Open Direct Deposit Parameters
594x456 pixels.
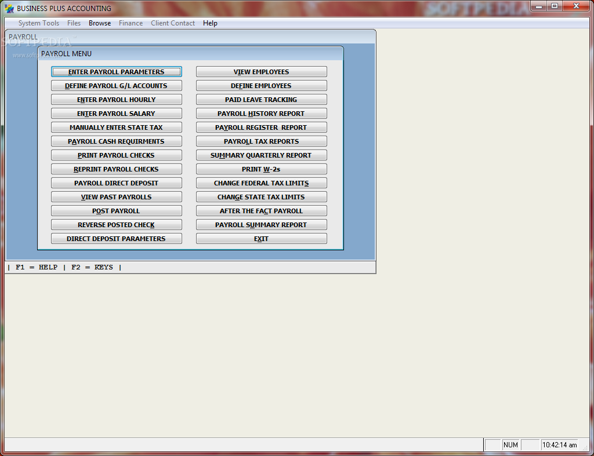pyautogui.click(x=116, y=238)
